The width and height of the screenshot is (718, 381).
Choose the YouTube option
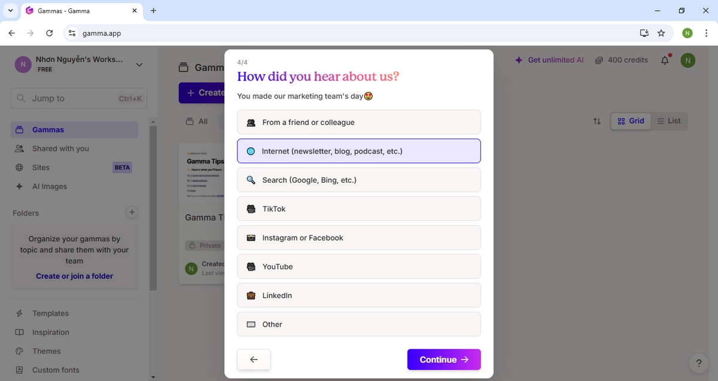(358, 266)
